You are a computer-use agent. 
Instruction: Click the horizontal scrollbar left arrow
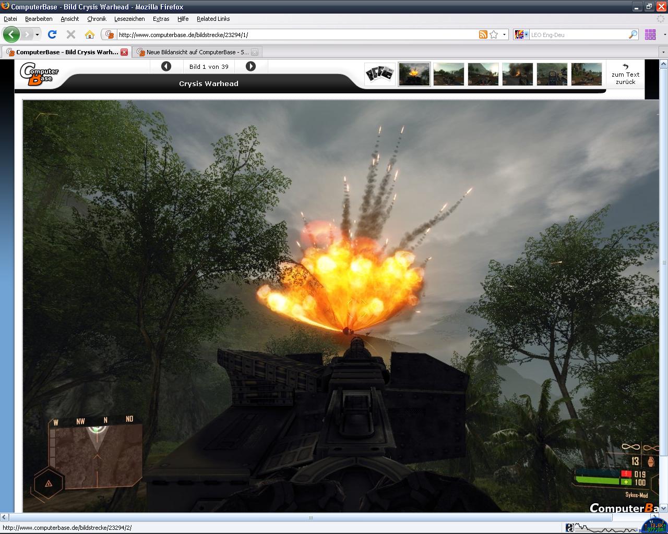4,517
